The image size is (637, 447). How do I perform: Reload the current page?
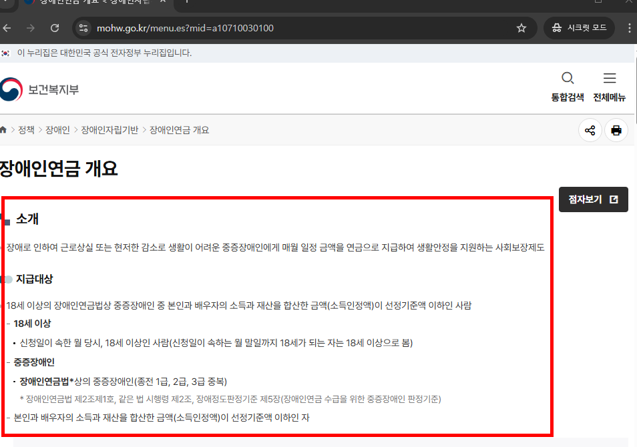tap(55, 28)
